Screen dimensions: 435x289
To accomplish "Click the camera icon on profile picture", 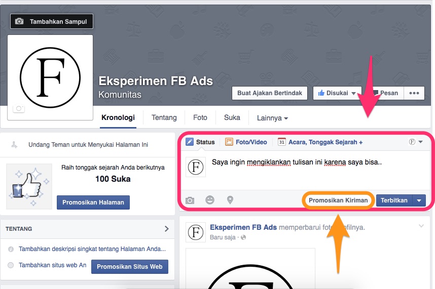I will coord(19,108).
